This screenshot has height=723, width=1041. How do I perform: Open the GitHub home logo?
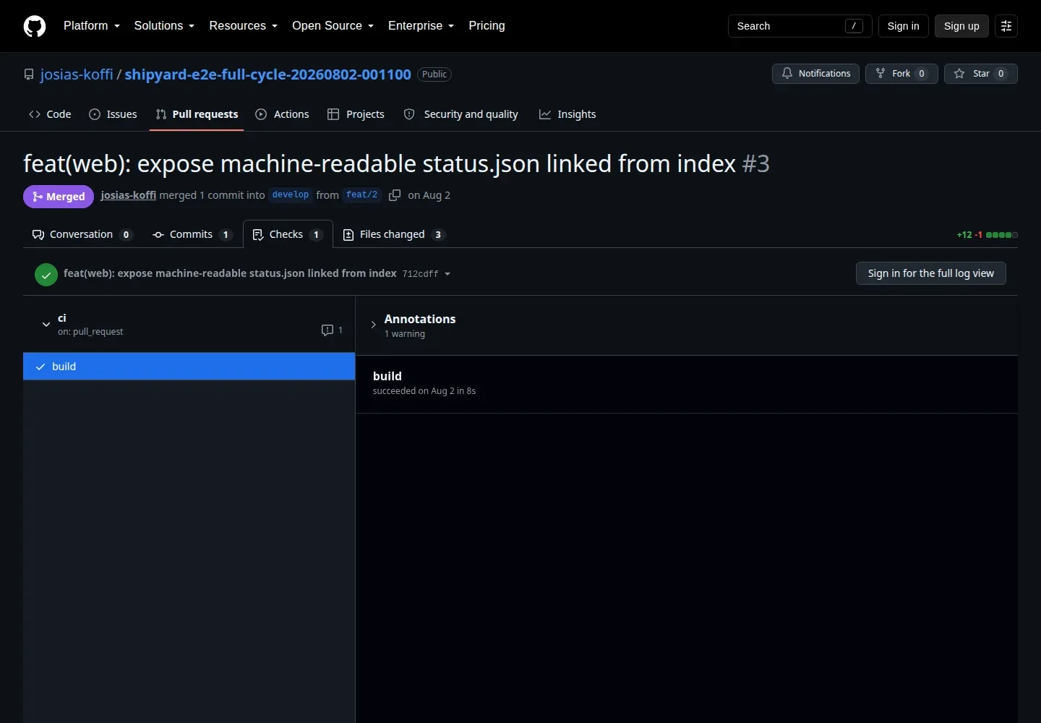(x=35, y=26)
